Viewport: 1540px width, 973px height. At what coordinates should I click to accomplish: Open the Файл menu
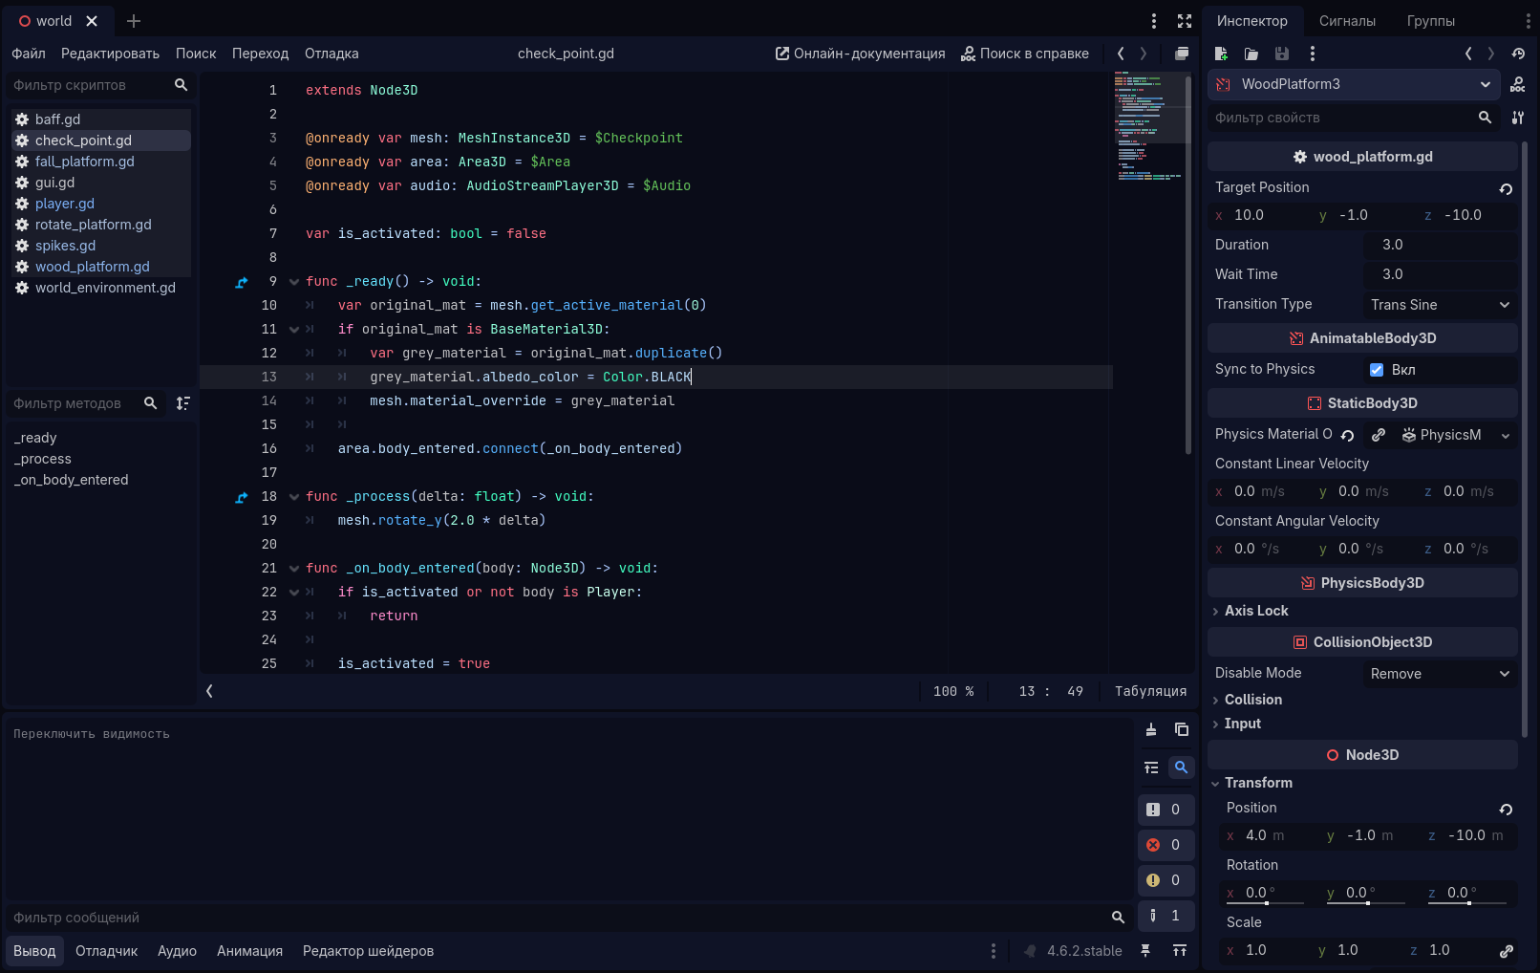29,54
